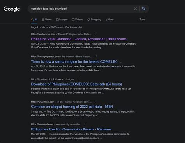The image size is (185, 143).
Task: Click the www.yugatech.com URL breadcrumb
Action: [x=61, y=57]
